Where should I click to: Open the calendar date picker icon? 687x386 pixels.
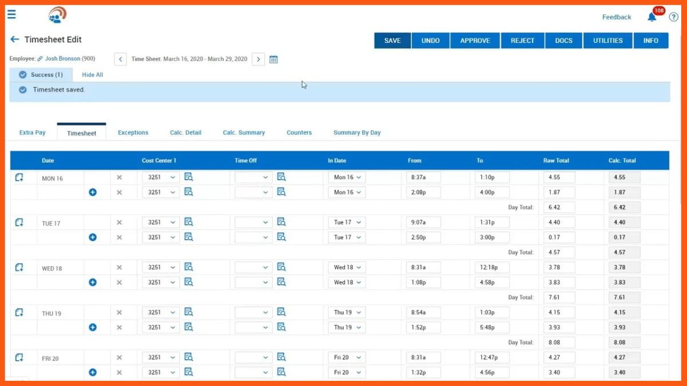click(274, 59)
